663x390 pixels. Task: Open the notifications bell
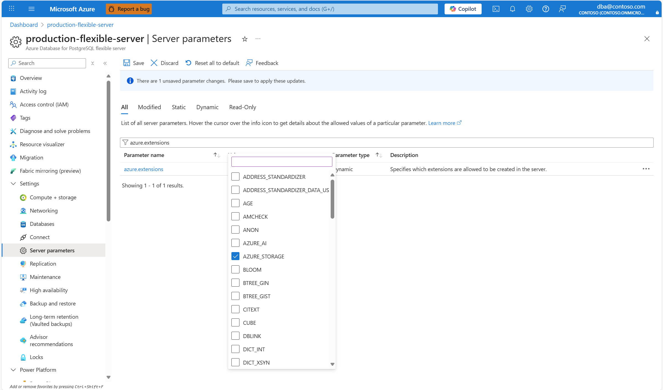point(512,9)
